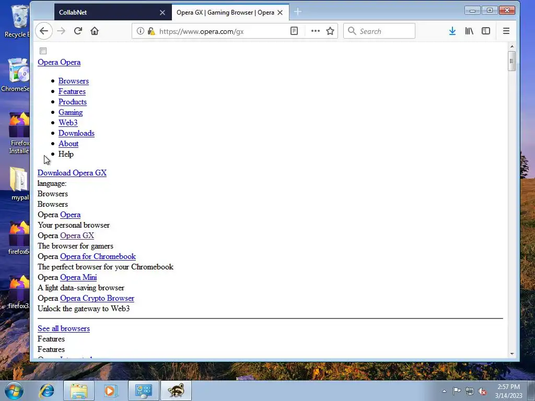The width and height of the screenshot is (535, 401).
Task: Follow the Browsers navigation link
Action: (x=73, y=81)
